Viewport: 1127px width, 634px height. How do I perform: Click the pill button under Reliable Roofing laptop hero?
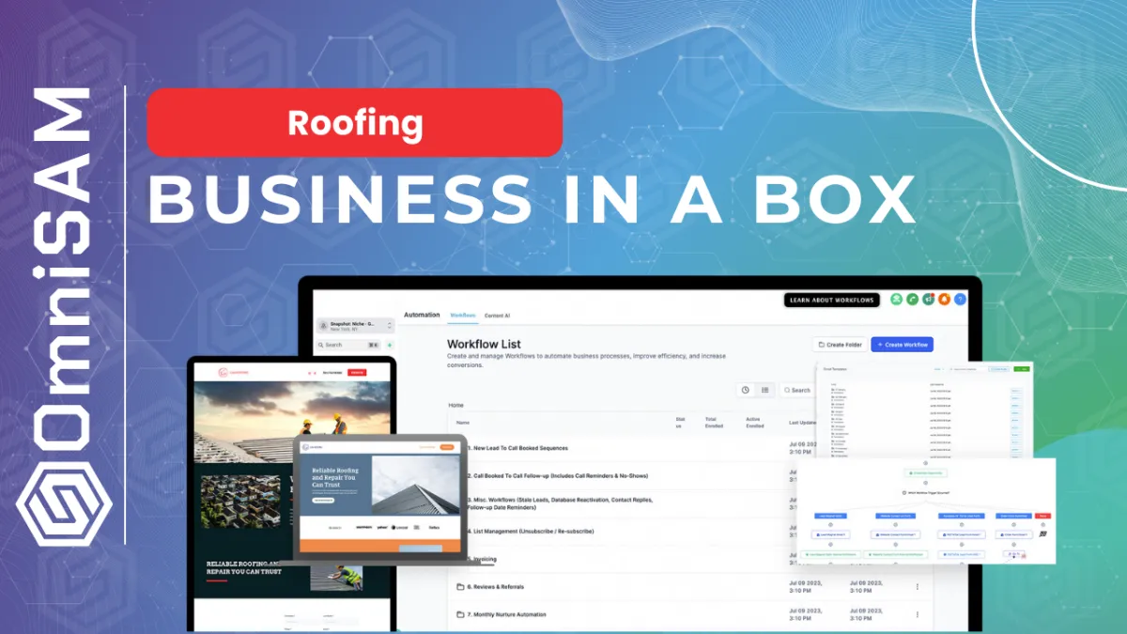322,501
